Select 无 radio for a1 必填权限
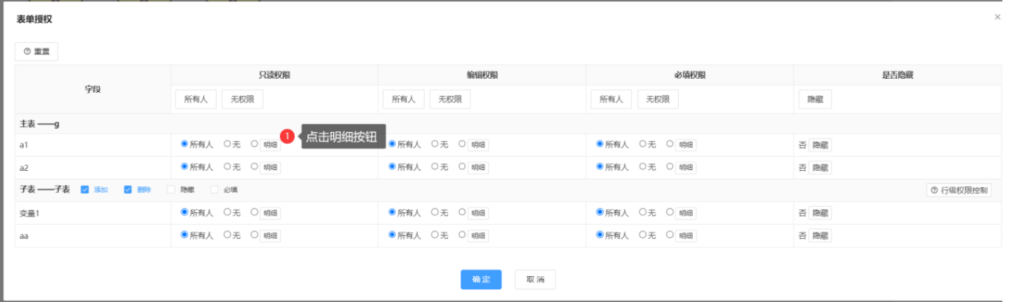Viewport: 1009px width, 302px height. [x=643, y=144]
